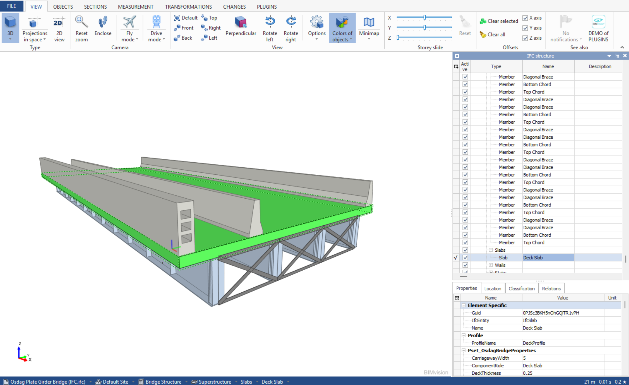Click Clear selected offsets

tap(499, 21)
